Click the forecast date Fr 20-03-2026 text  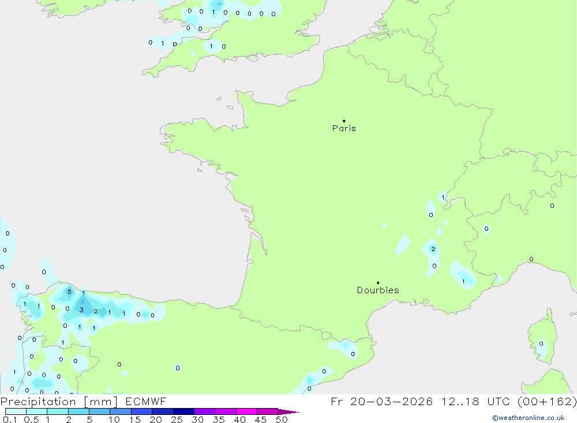coord(381,401)
